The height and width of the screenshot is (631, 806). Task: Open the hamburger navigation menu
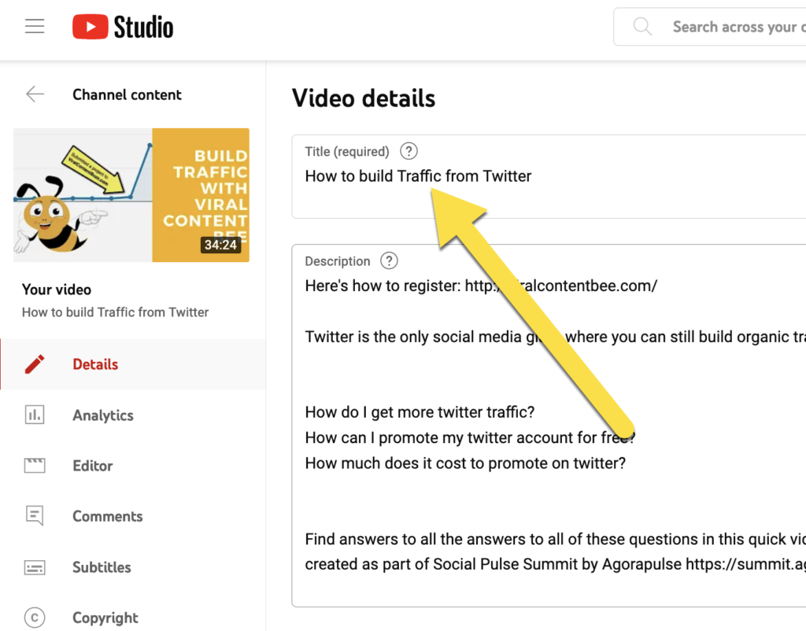click(35, 27)
